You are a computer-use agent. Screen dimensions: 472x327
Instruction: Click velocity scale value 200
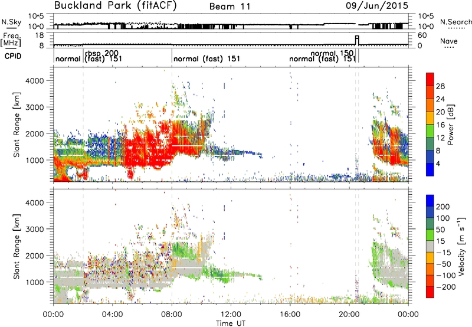coord(443,207)
